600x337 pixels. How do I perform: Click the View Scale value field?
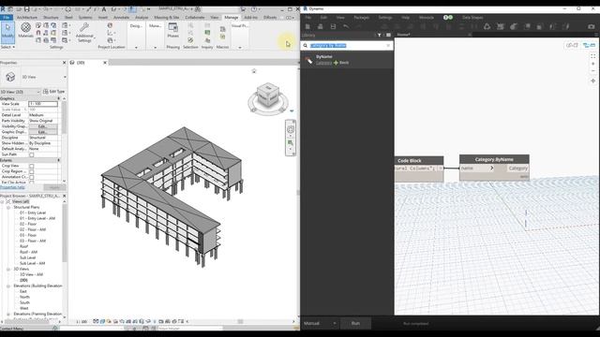point(43,104)
